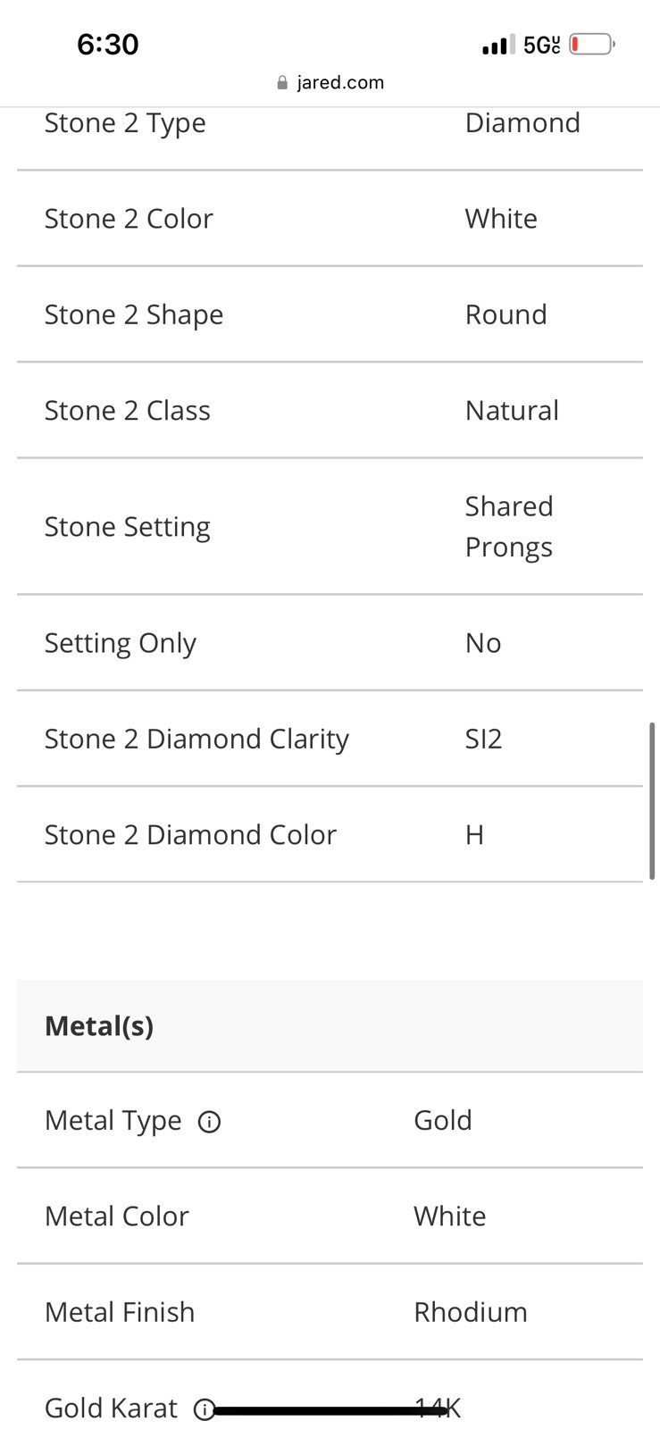This screenshot has height=1429, width=660.
Task: Tap the home indicator bar at bottom
Action: [x=330, y=1411]
